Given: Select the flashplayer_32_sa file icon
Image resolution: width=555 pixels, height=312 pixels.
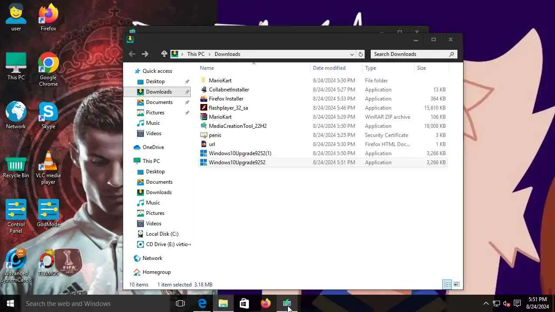Looking at the screenshot, I should pyautogui.click(x=204, y=108).
